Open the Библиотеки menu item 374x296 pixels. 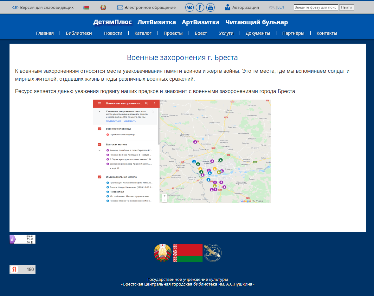point(79,33)
